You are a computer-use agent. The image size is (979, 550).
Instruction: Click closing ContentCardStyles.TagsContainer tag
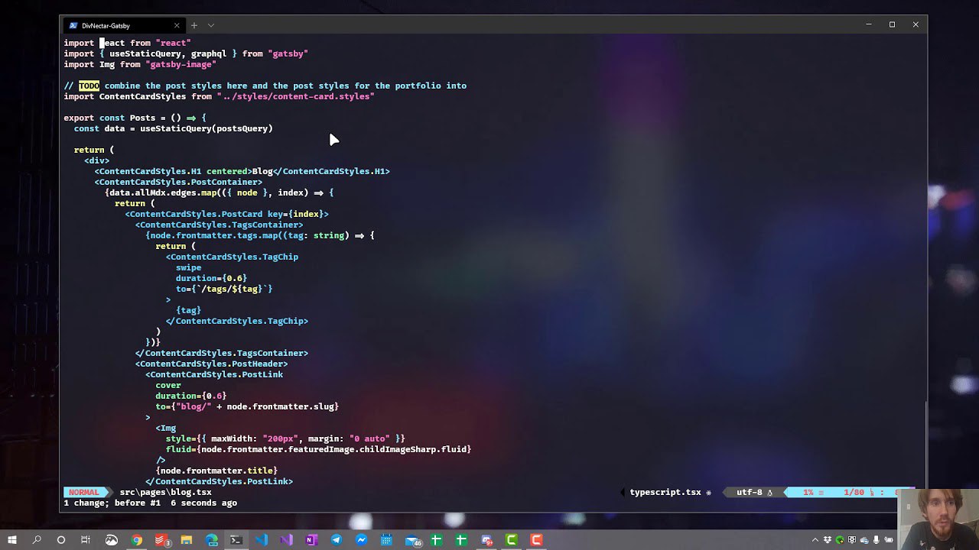[222, 353]
